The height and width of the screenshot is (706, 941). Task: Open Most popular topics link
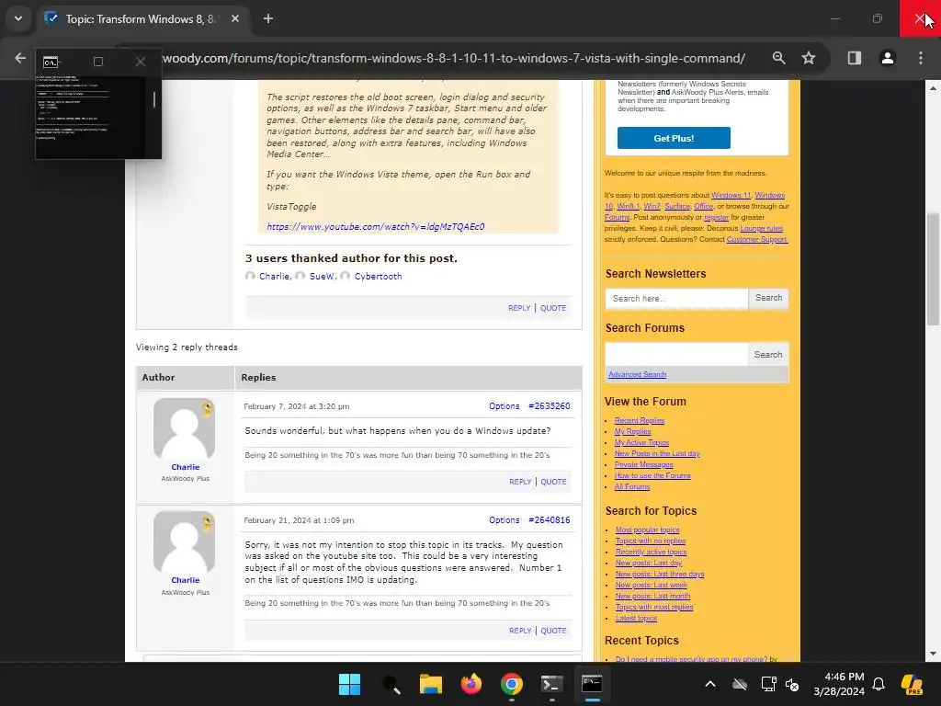tap(648, 530)
